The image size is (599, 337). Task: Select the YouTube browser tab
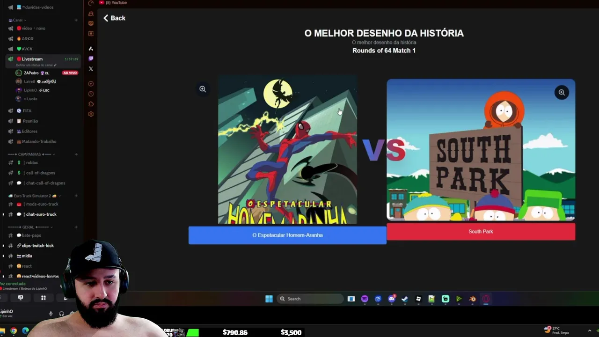click(113, 3)
